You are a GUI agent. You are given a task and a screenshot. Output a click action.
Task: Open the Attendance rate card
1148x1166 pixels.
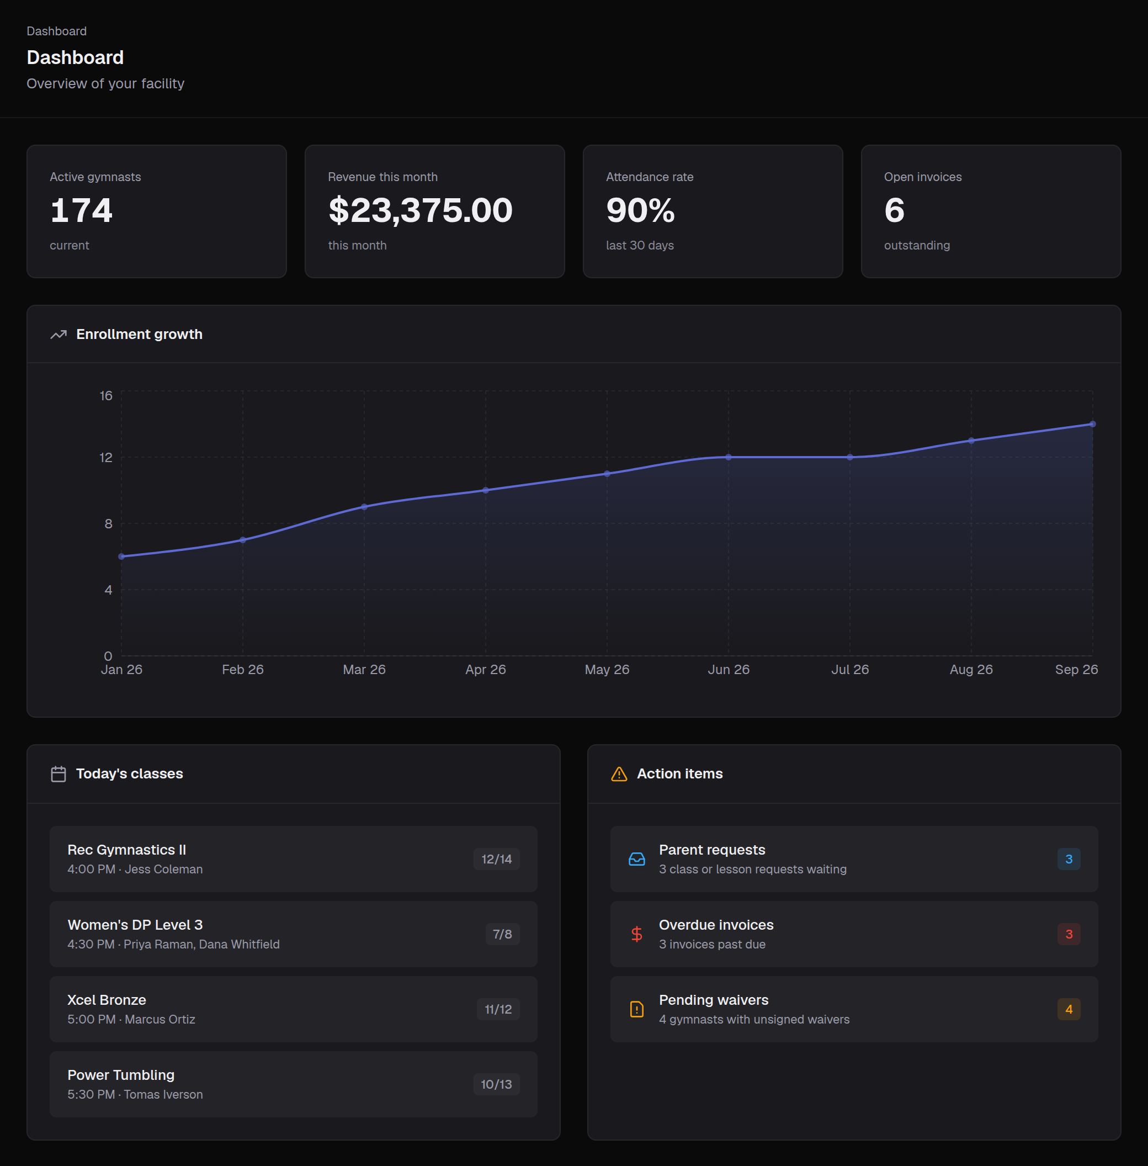[713, 211]
